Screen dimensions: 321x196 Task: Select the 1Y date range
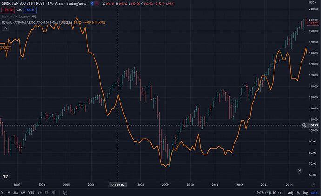(x=39, y=193)
